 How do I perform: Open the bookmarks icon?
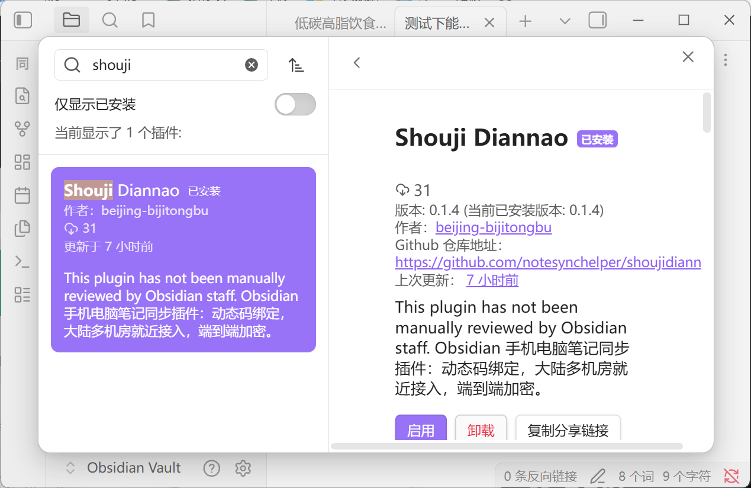click(148, 20)
